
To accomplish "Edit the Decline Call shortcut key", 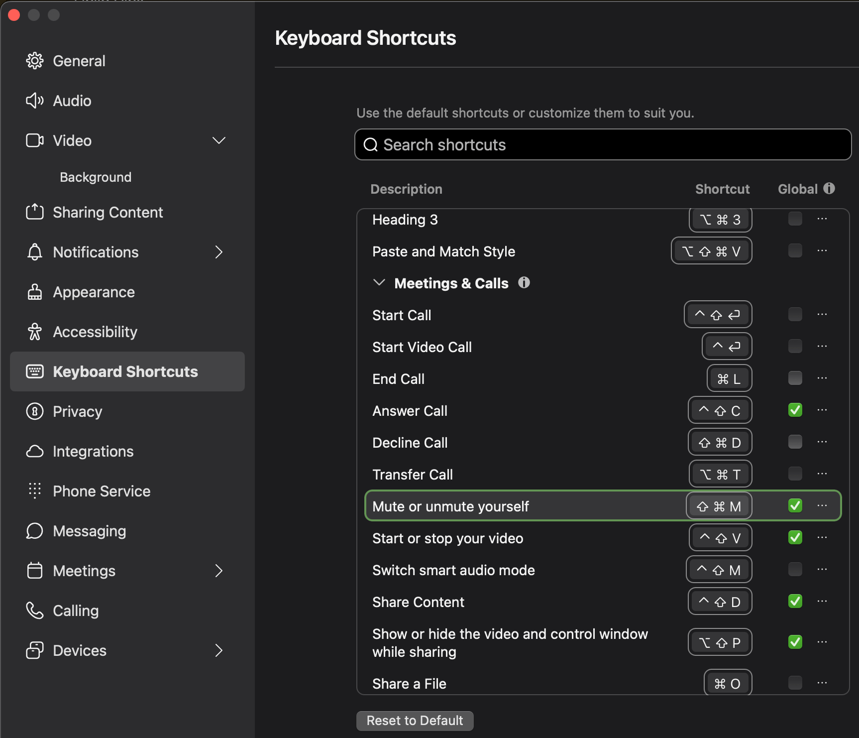I will 720,442.
